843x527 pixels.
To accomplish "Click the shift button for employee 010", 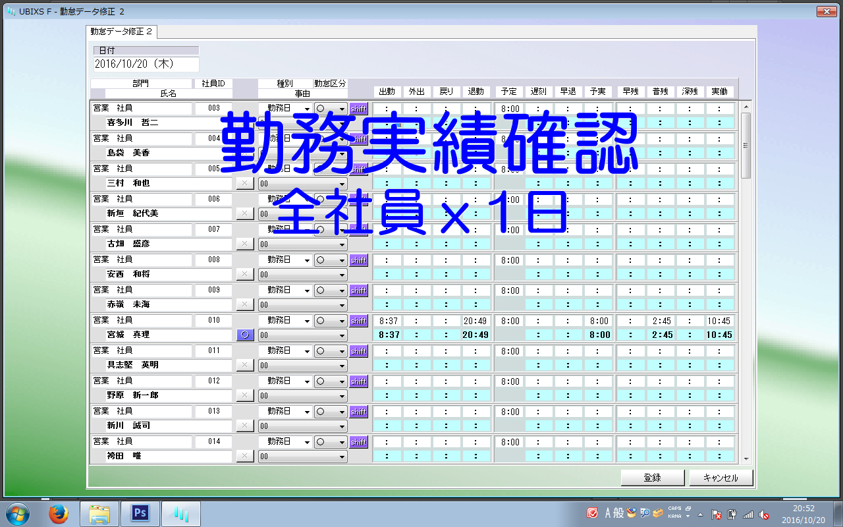I will [358, 321].
